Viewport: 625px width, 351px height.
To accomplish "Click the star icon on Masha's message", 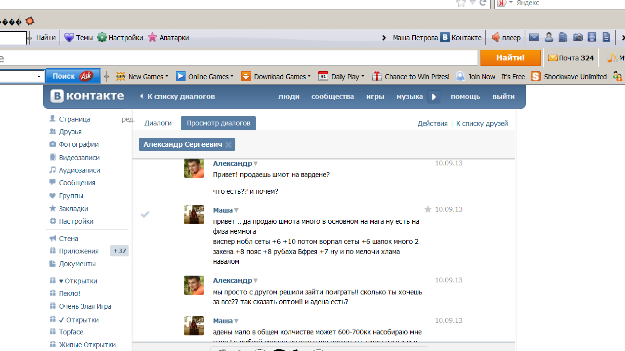I will 428,209.
